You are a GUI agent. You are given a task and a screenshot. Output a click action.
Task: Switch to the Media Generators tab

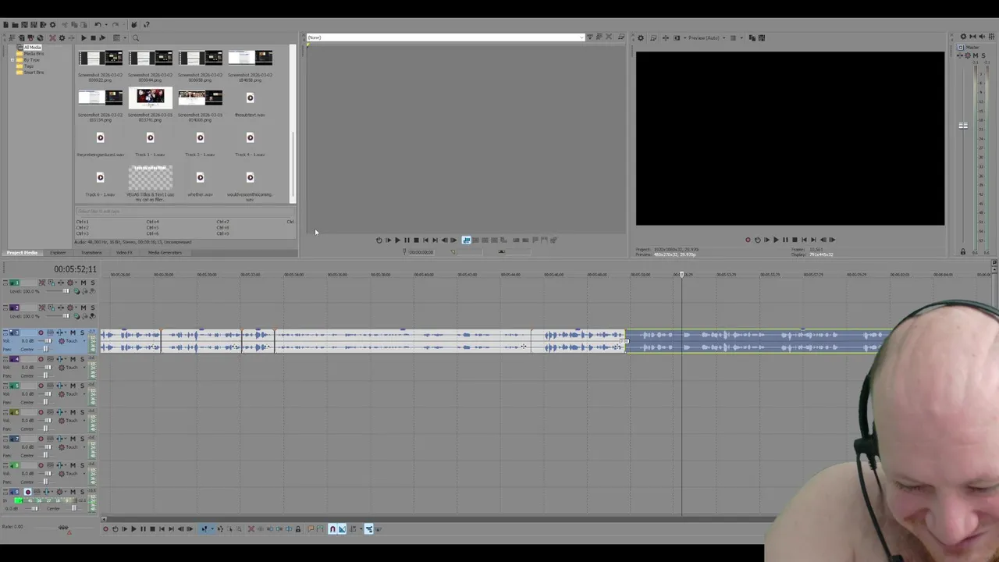pyautogui.click(x=165, y=252)
